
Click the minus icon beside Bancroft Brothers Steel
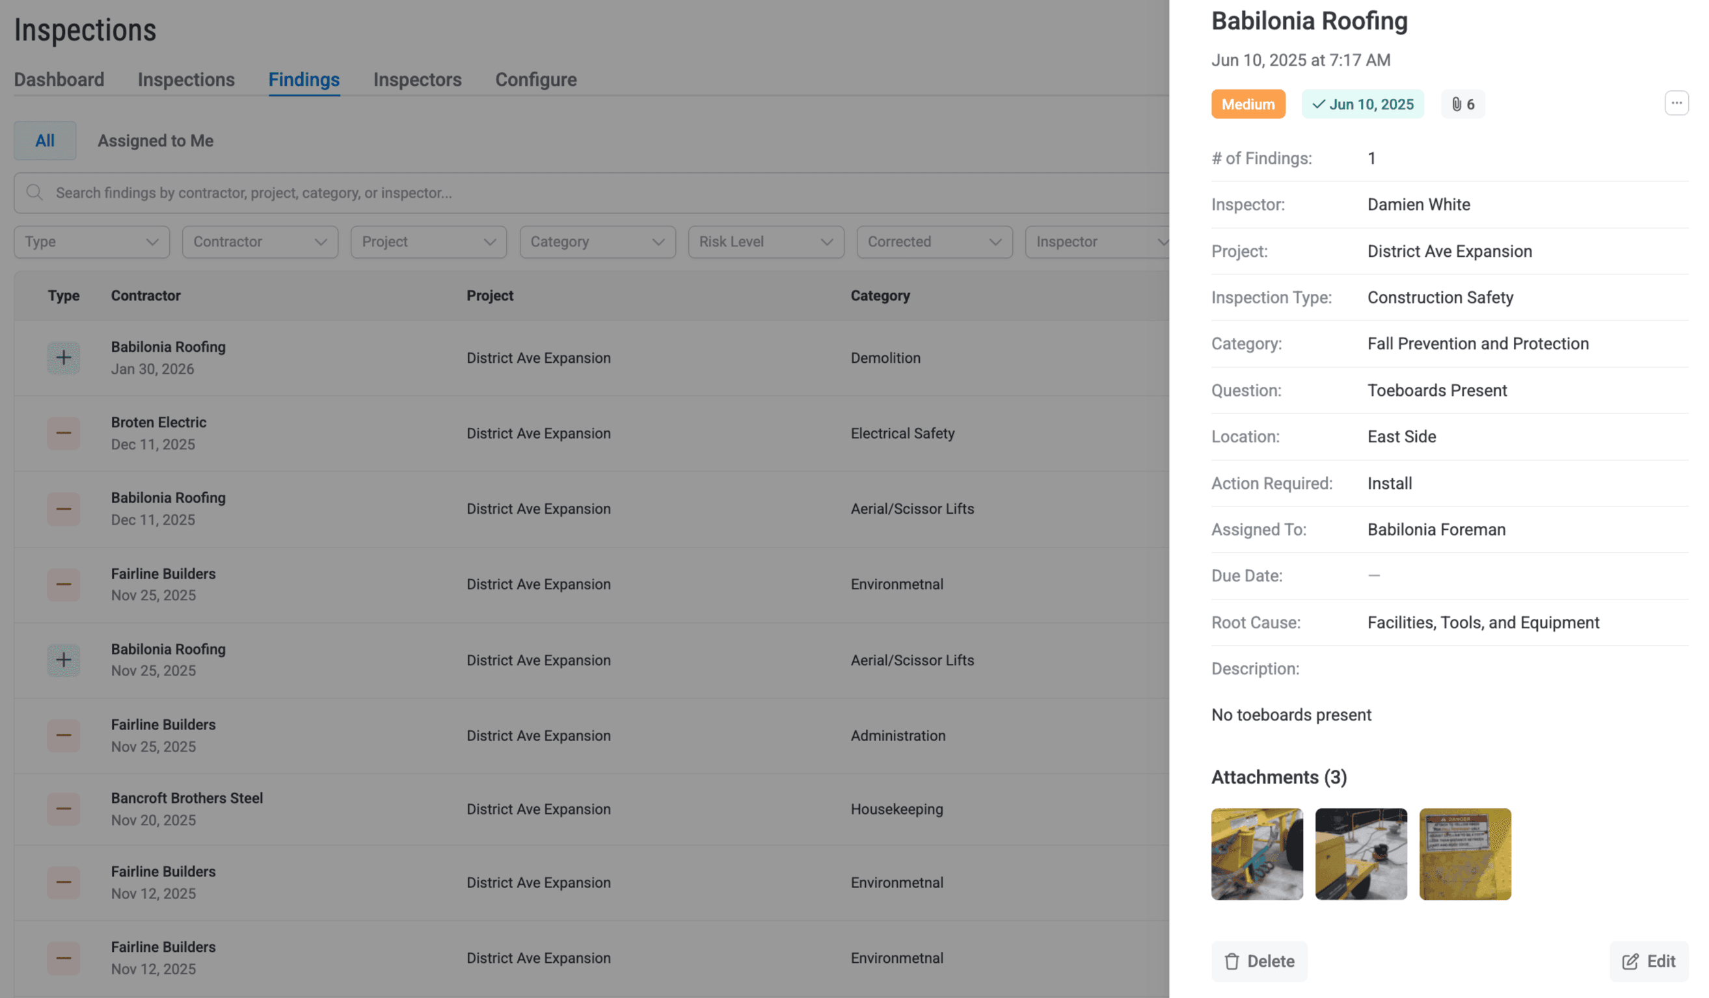coord(63,809)
